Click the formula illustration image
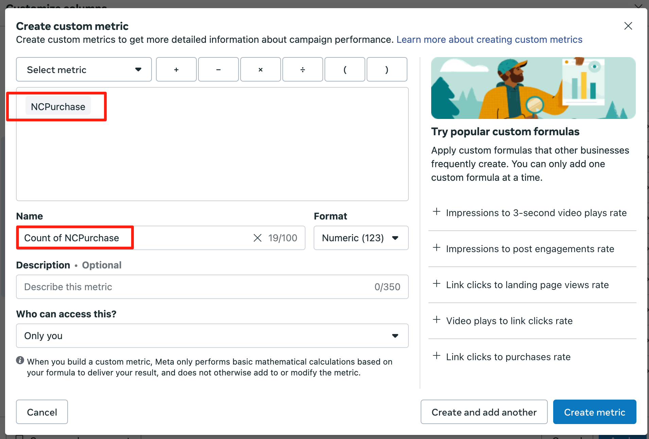The height and width of the screenshot is (439, 649). click(x=533, y=88)
